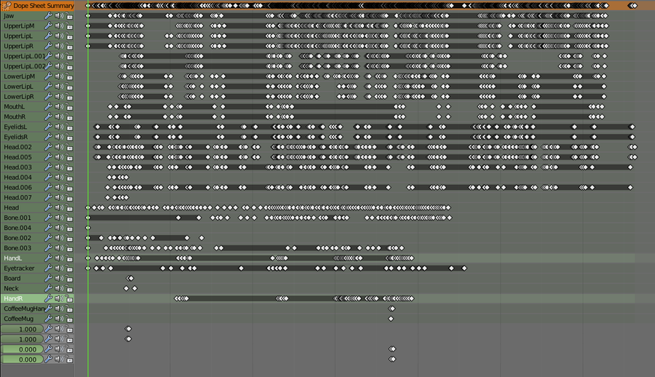Lock the UpperLipR channel
655x377 pixels.
69,47
